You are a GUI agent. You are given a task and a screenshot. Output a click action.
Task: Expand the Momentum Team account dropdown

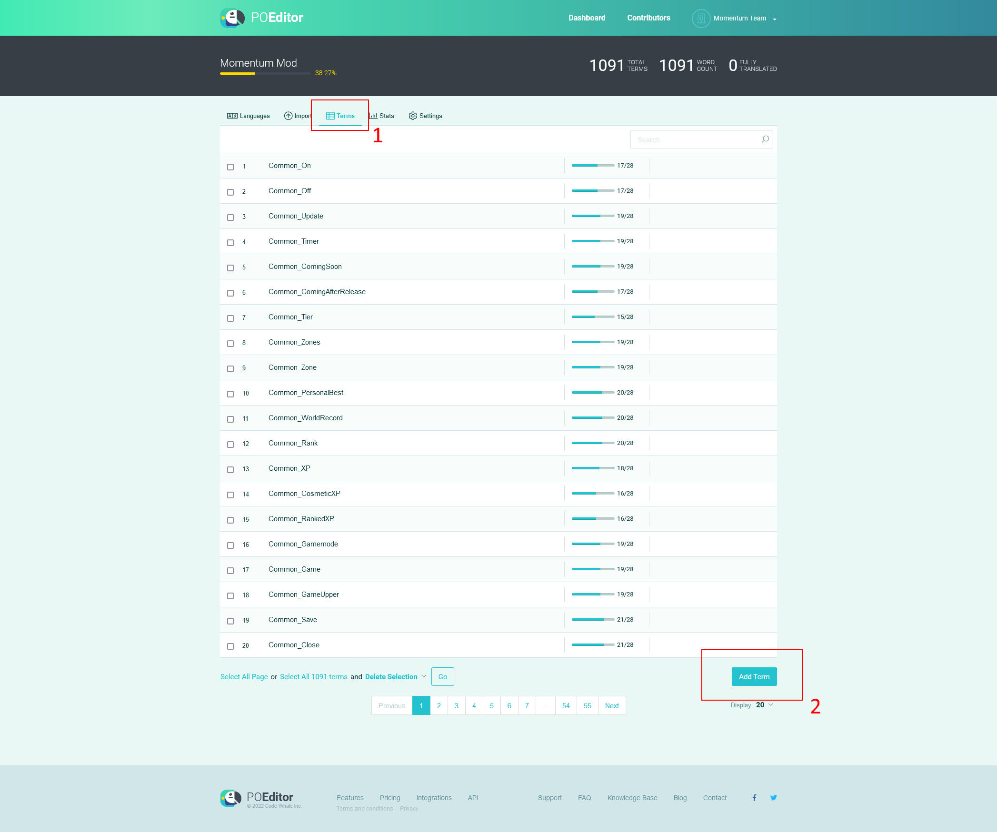tap(775, 19)
